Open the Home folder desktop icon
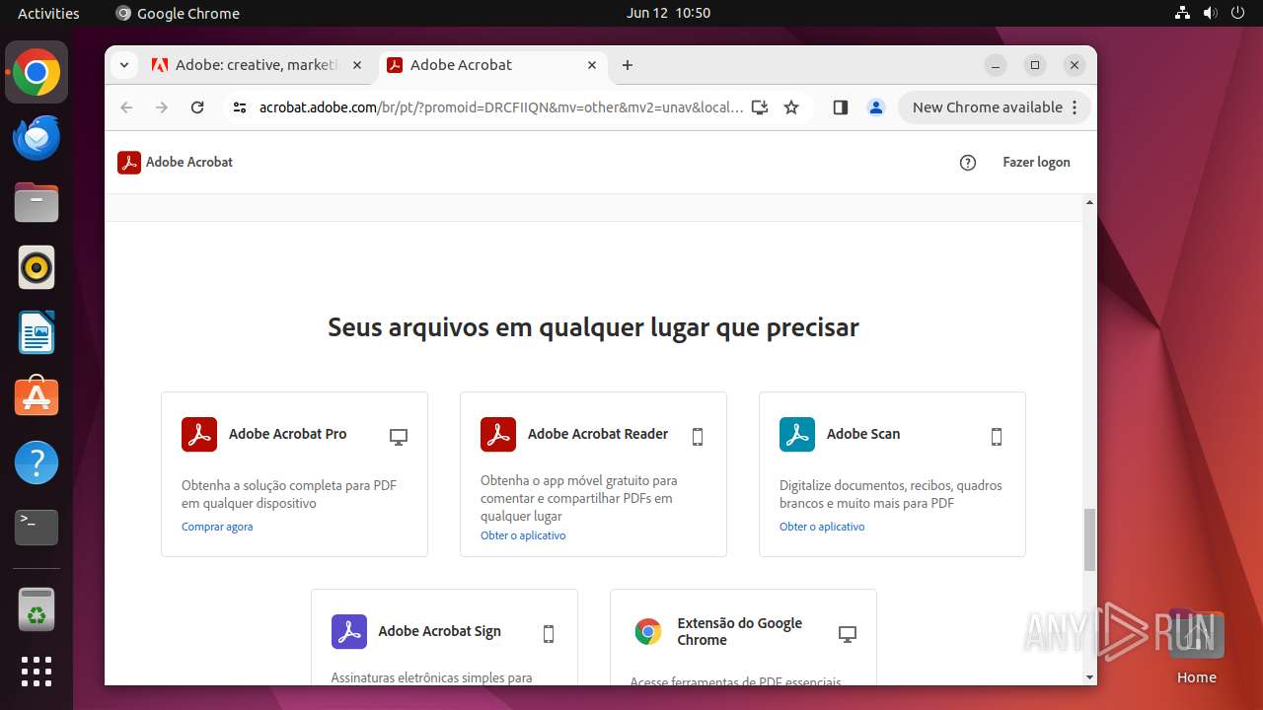The image size is (1263, 710). 1196,648
